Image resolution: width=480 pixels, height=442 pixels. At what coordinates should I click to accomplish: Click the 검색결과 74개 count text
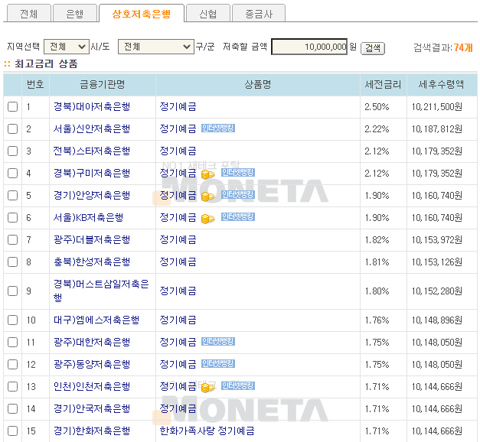pyautogui.click(x=443, y=47)
